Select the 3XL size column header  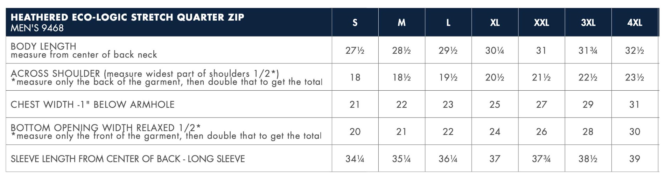pos(588,23)
